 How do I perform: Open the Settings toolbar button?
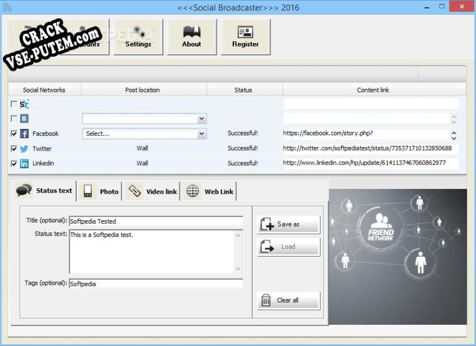pyautogui.click(x=138, y=37)
